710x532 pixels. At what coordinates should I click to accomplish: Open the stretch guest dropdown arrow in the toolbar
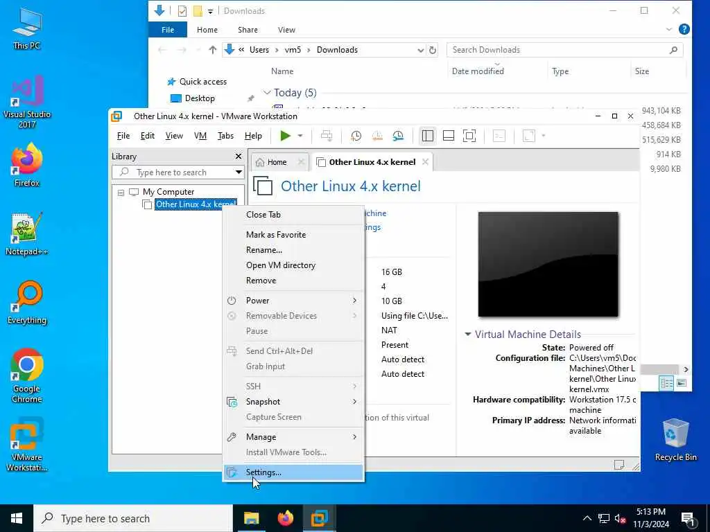pyautogui.click(x=544, y=136)
